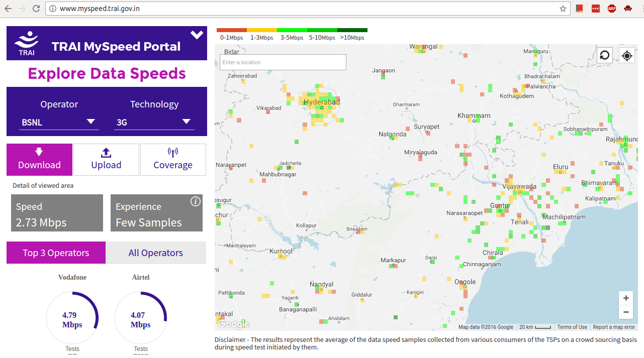The width and height of the screenshot is (644, 358).
Task: Open the red dots extension icon
Action: (x=596, y=9)
